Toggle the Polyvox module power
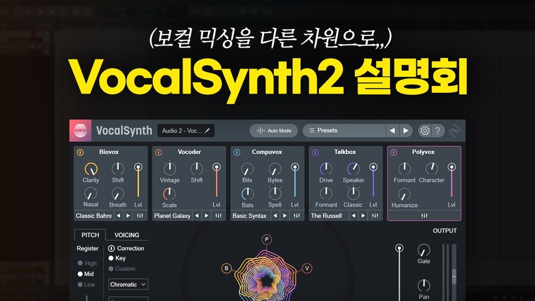This screenshot has width=535, height=301. tap(393, 152)
